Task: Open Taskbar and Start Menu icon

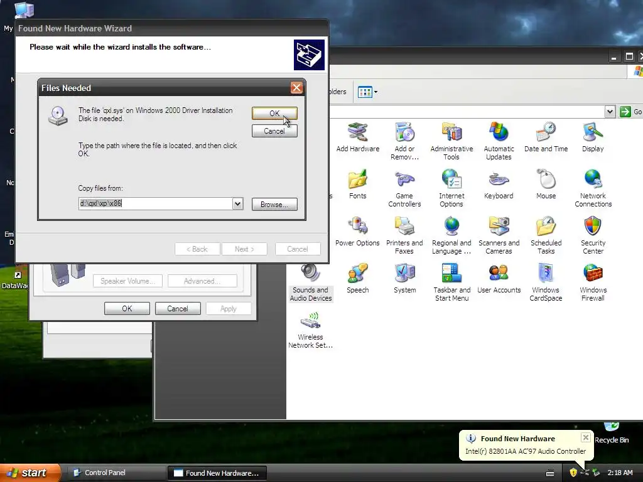Action: coord(451,282)
